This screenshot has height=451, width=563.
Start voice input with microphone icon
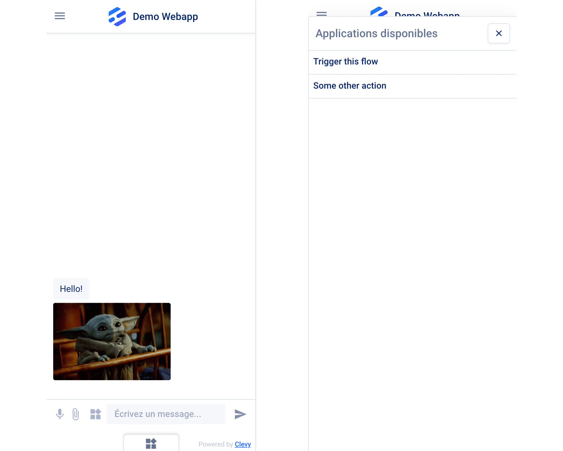pyautogui.click(x=60, y=414)
